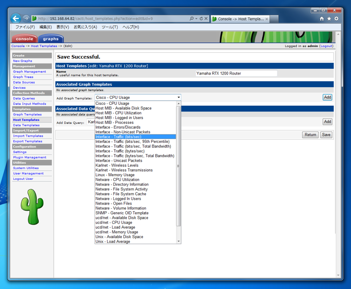
Task: Open Graph Trees in sidebar
Action: pyautogui.click(x=23, y=77)
